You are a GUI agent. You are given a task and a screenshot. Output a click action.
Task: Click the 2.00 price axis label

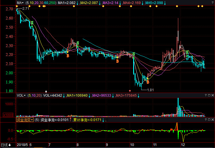[x=9, y=73]
